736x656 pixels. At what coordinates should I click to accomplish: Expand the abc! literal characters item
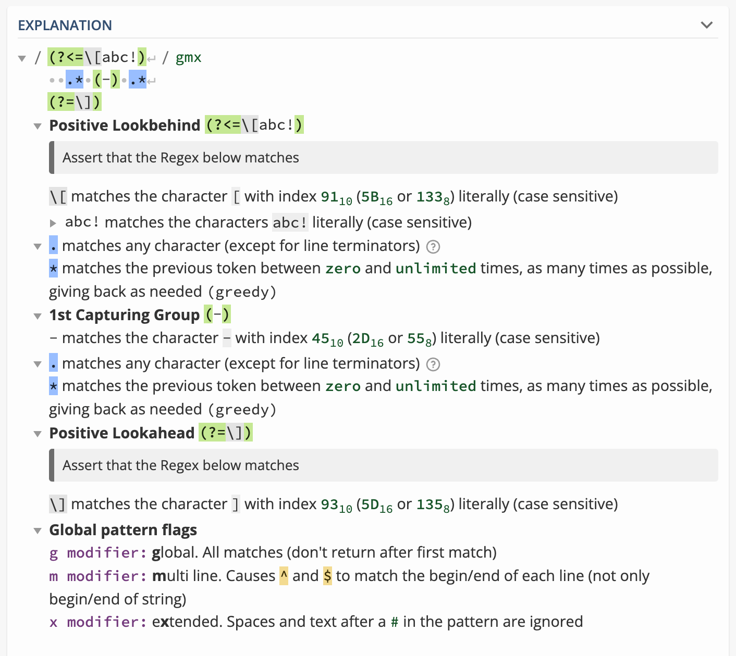tap(53, 223)
